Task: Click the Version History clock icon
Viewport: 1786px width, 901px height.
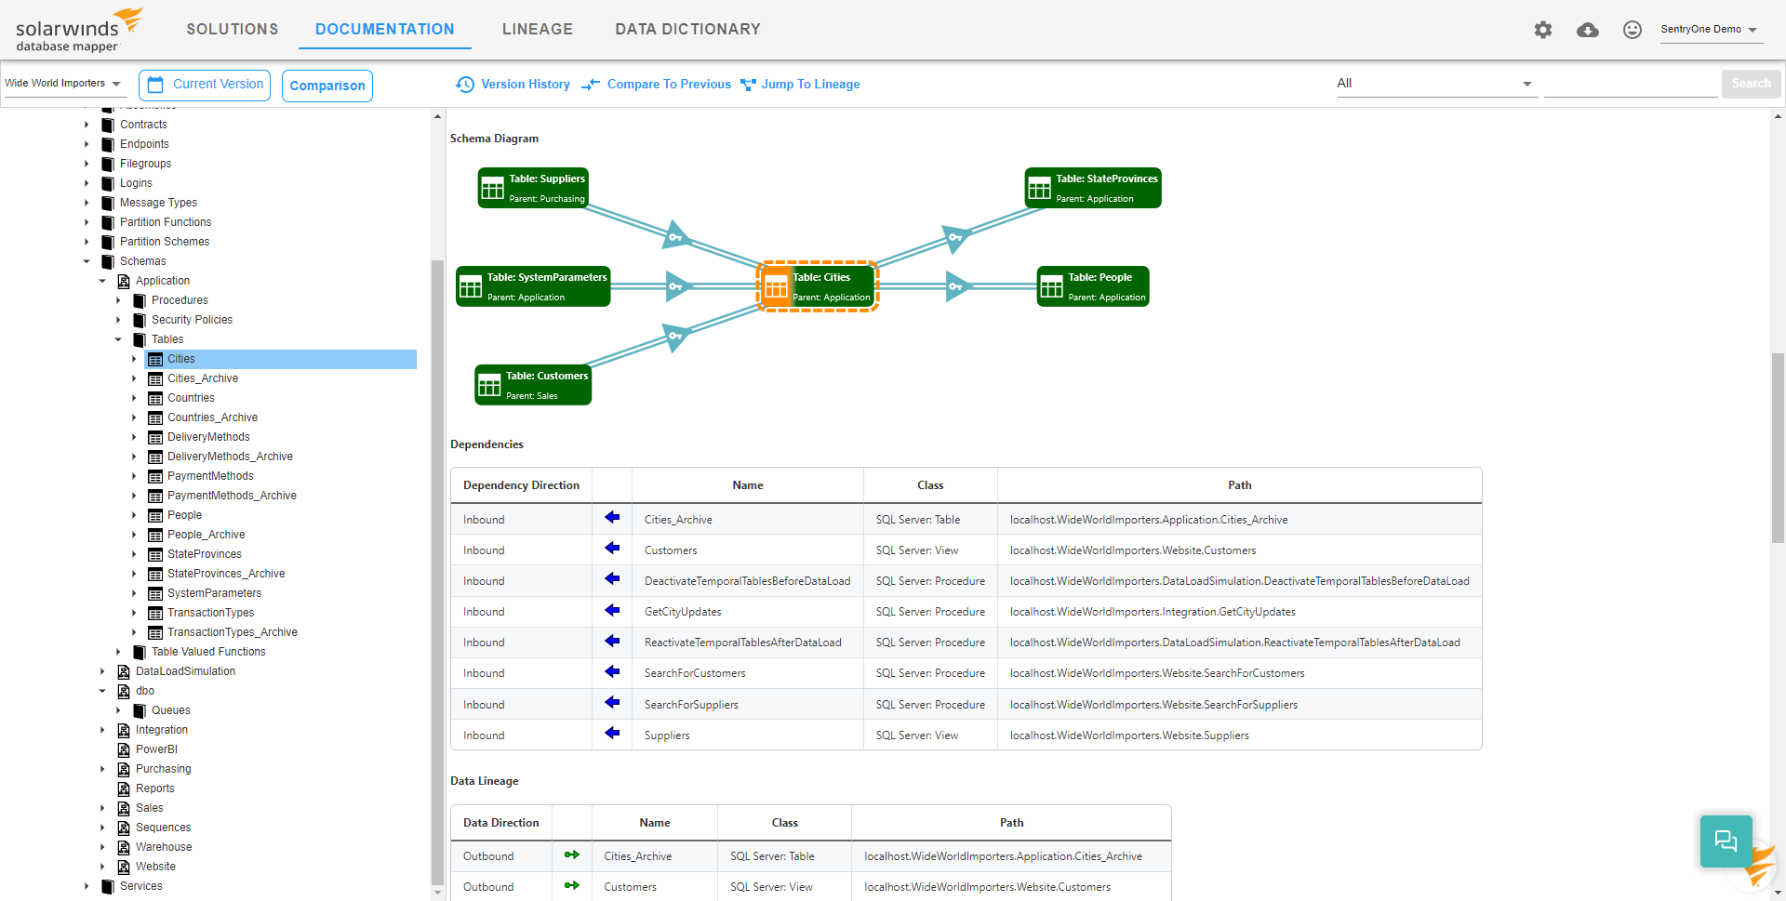Action: coord(465,85)
